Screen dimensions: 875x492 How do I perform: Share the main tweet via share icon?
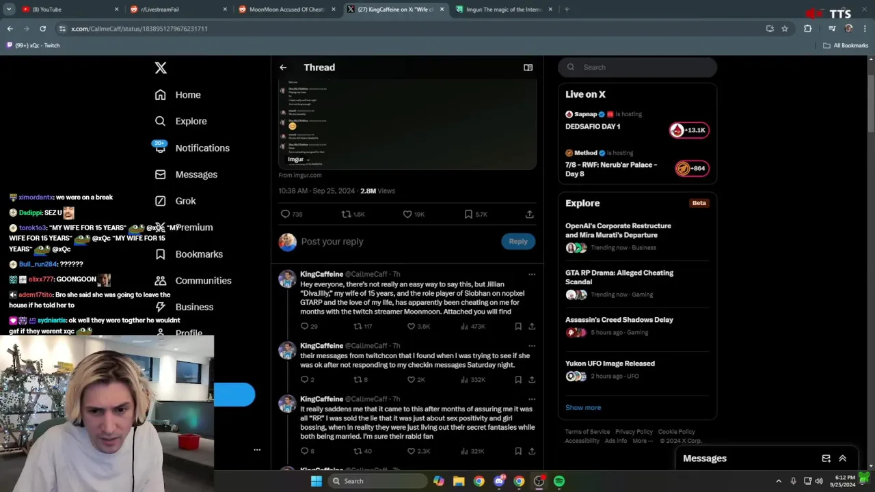[529, 214]
